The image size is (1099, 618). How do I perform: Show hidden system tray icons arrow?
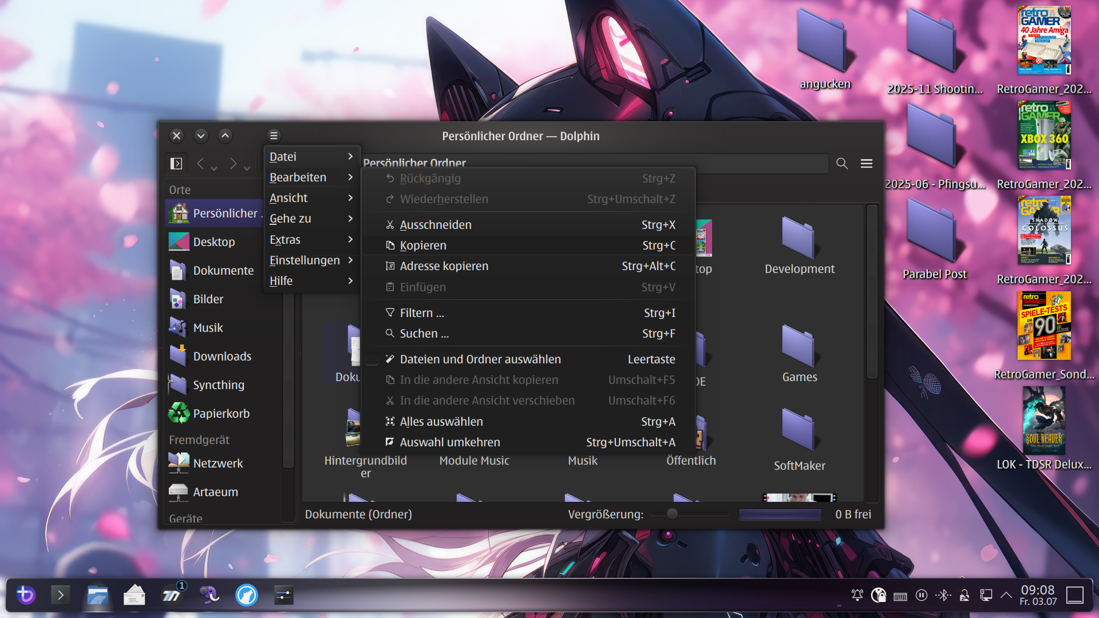pos(1006,595)
